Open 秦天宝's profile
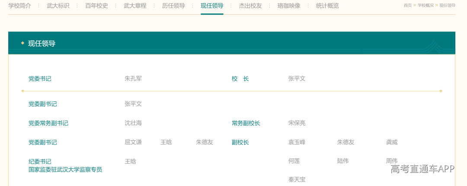The width and height of the screenshot is (467, 186). pyautogui.click(x=297, y=180)
